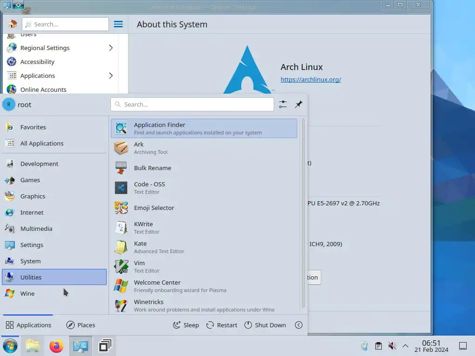Click the Sleep button

[x=186, y=325]
